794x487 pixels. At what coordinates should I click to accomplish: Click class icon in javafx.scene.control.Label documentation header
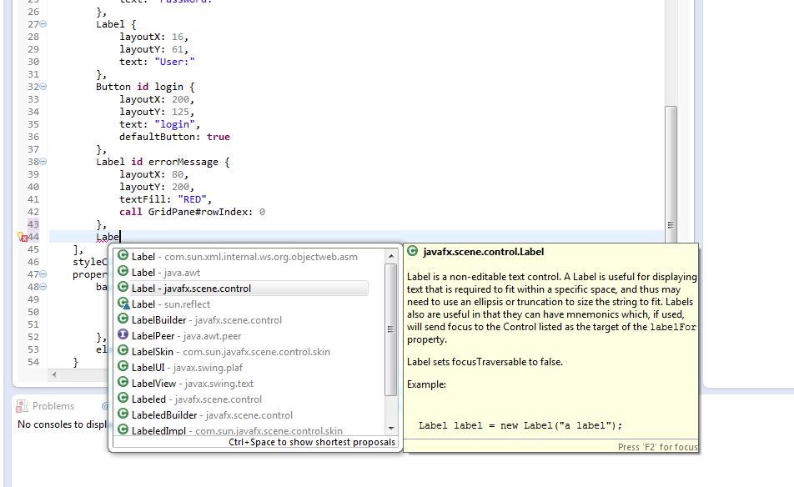point(413,251)
